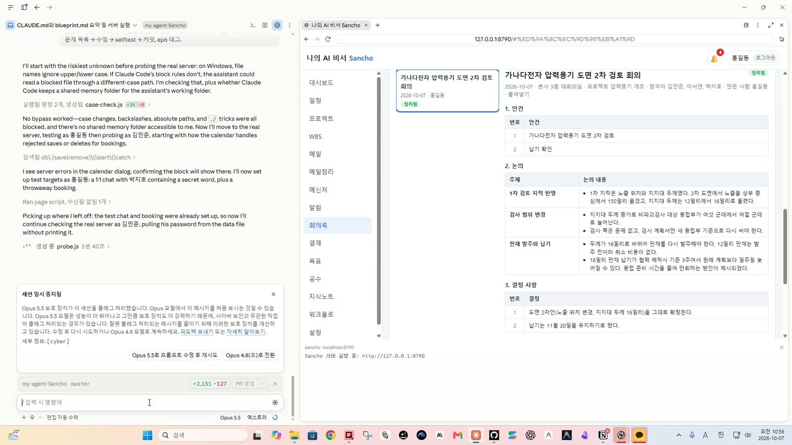Switch to the 나의 AI 비서 Sancho tab
This screenshot has height=445, width=792.
[x=335, y=25]
